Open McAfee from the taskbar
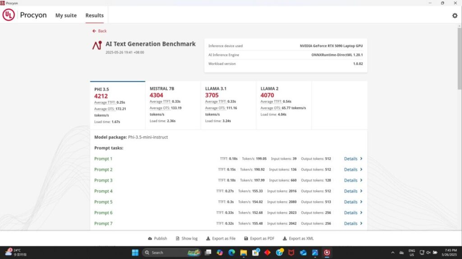The height and width of the screenshot is (259, 462). pyautogui.click(x=291, y=253)
